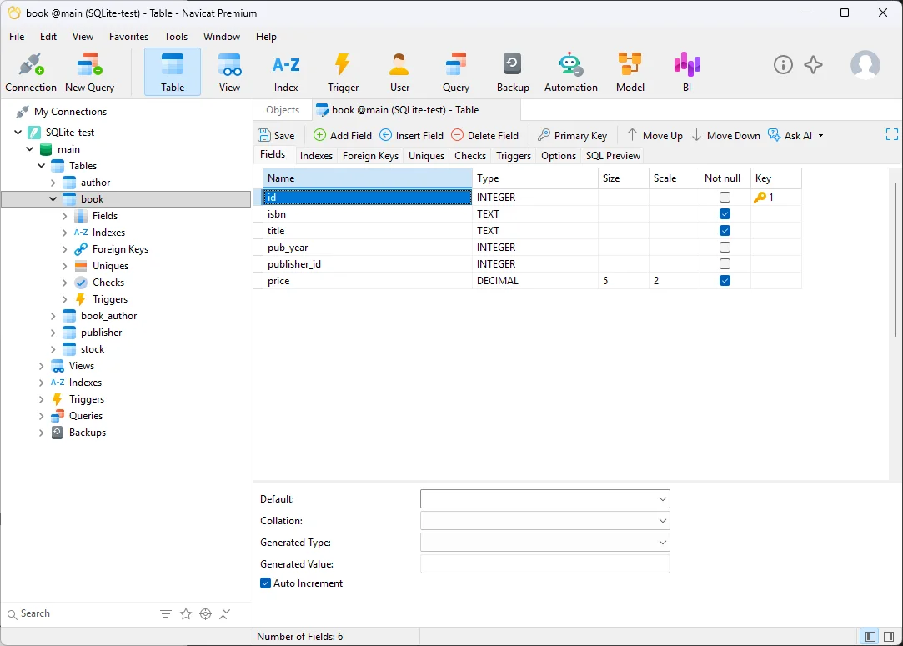Image resolution: width=903 pixels, height=646 pixels.
Task: Show the right pane layout icon in status bar
Action: click(x=889, y=636)
